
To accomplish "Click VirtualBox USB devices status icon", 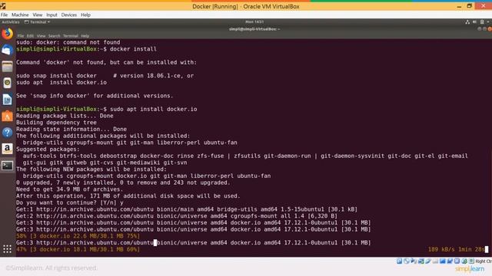I will [428, 261].
